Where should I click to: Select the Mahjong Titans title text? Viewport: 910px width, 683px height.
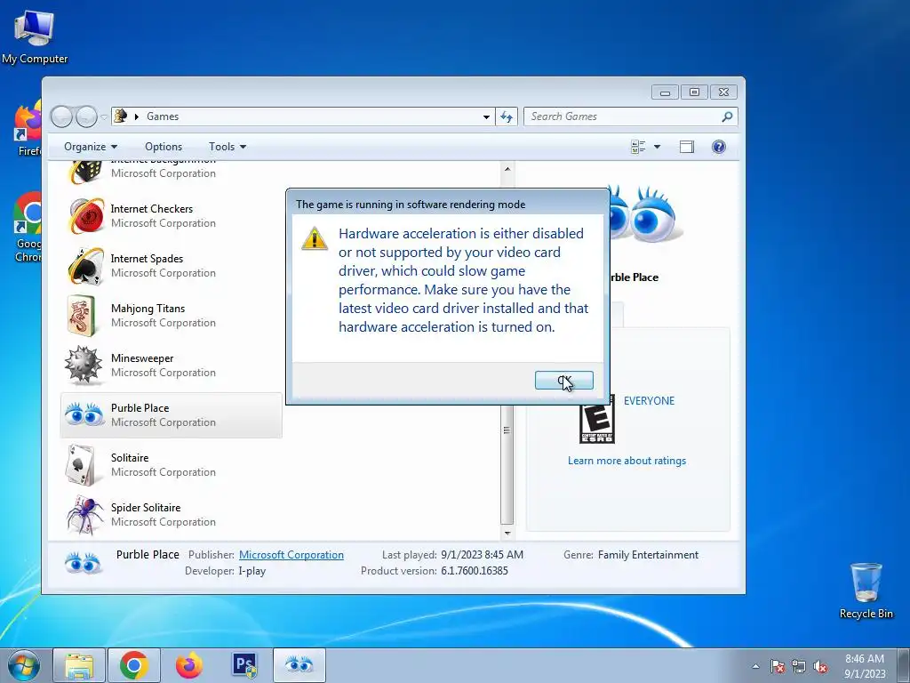pyautogui.click(x=148, y=309)
